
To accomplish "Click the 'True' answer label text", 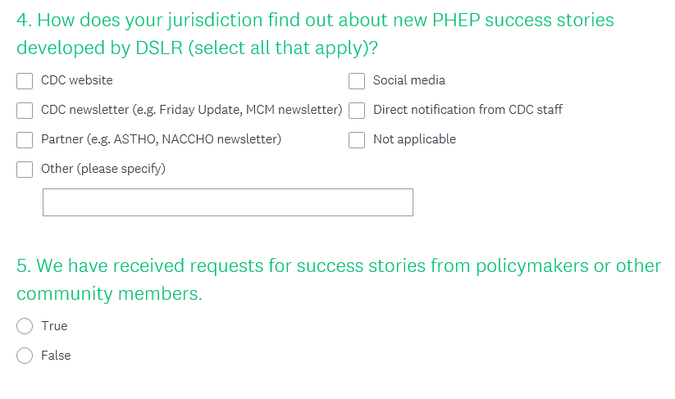I will (54, 326).
